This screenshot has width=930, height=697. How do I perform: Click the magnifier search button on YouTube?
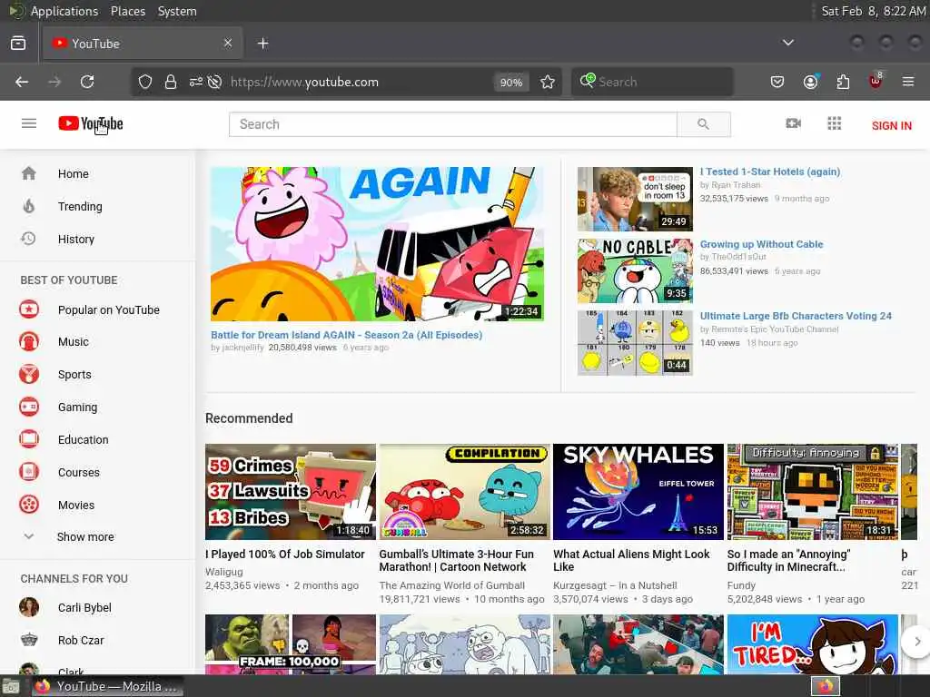click(x=704, y=123)
